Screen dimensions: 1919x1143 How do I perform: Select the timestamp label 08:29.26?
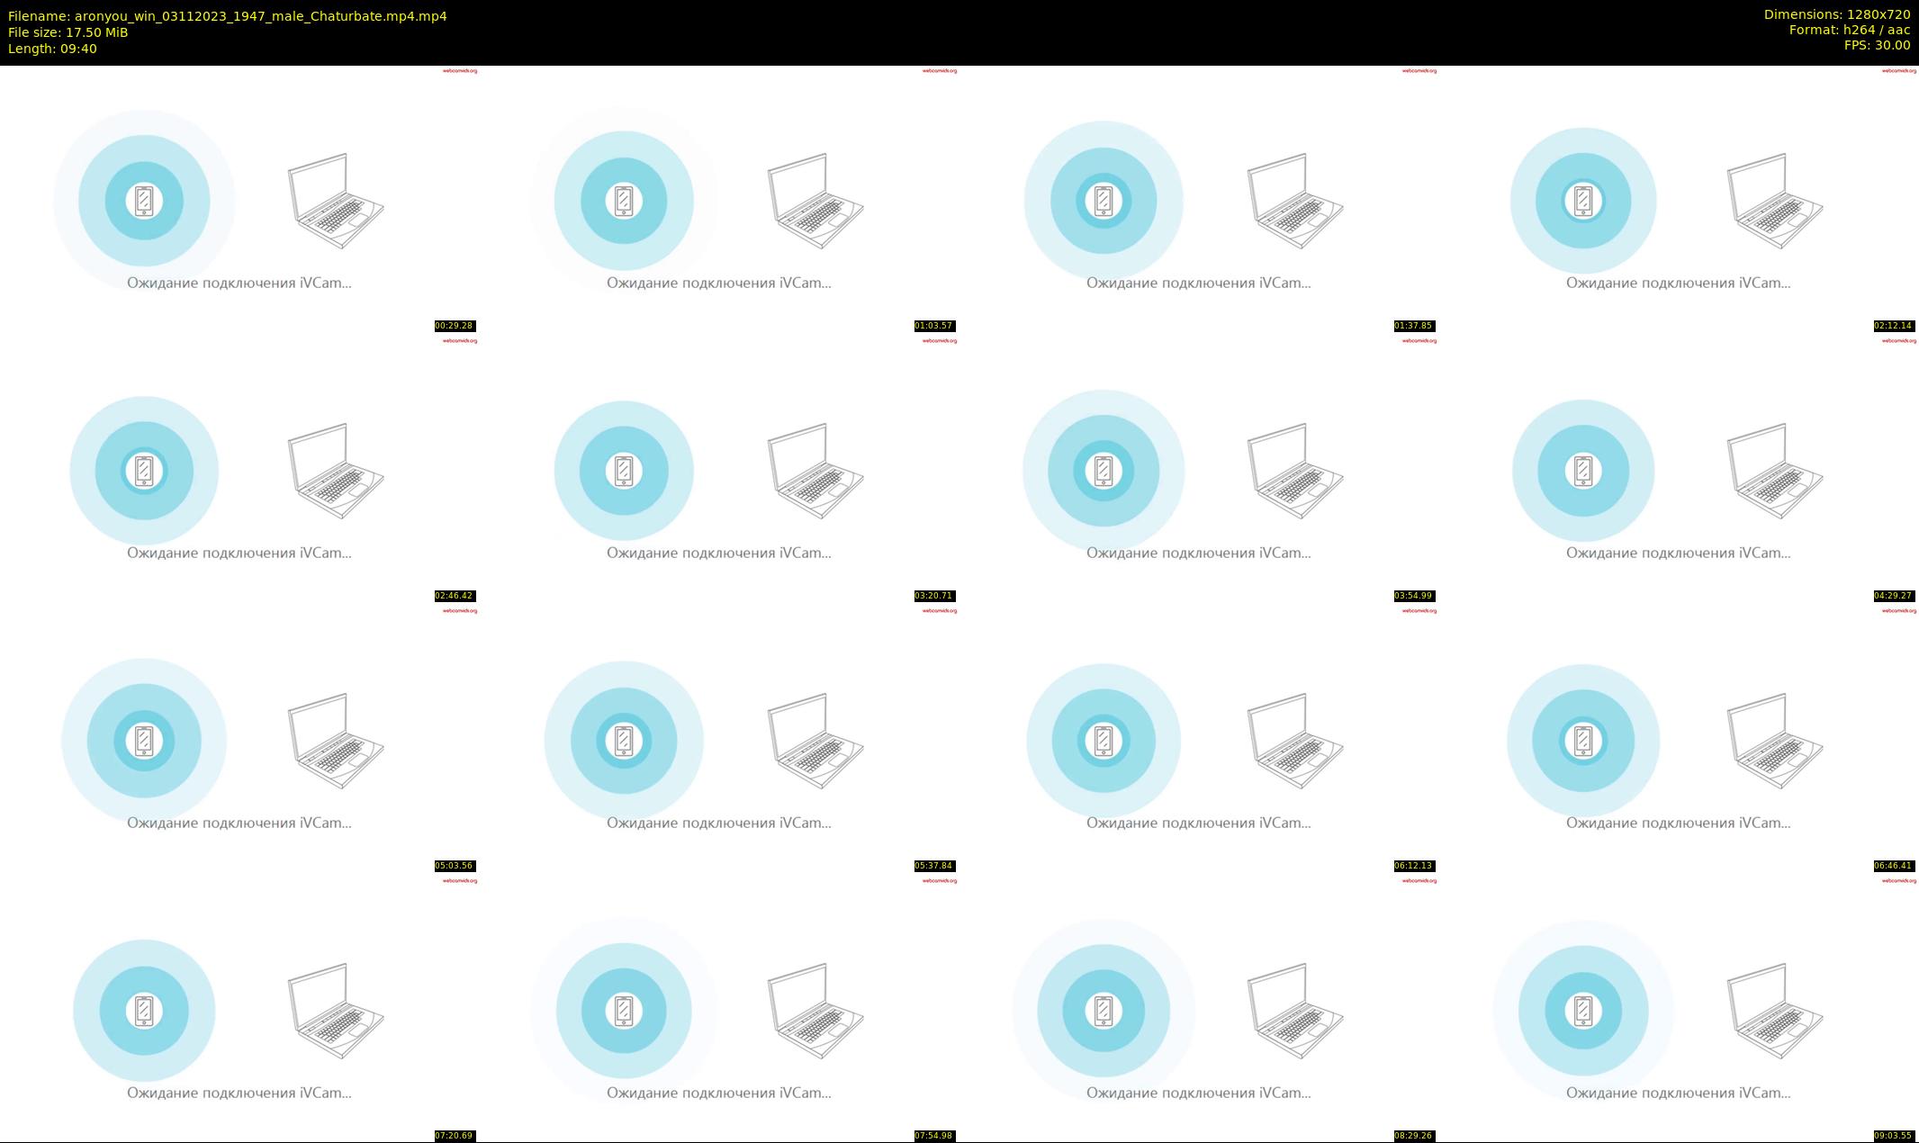pyautogui.click(x=1414, y=1136)
